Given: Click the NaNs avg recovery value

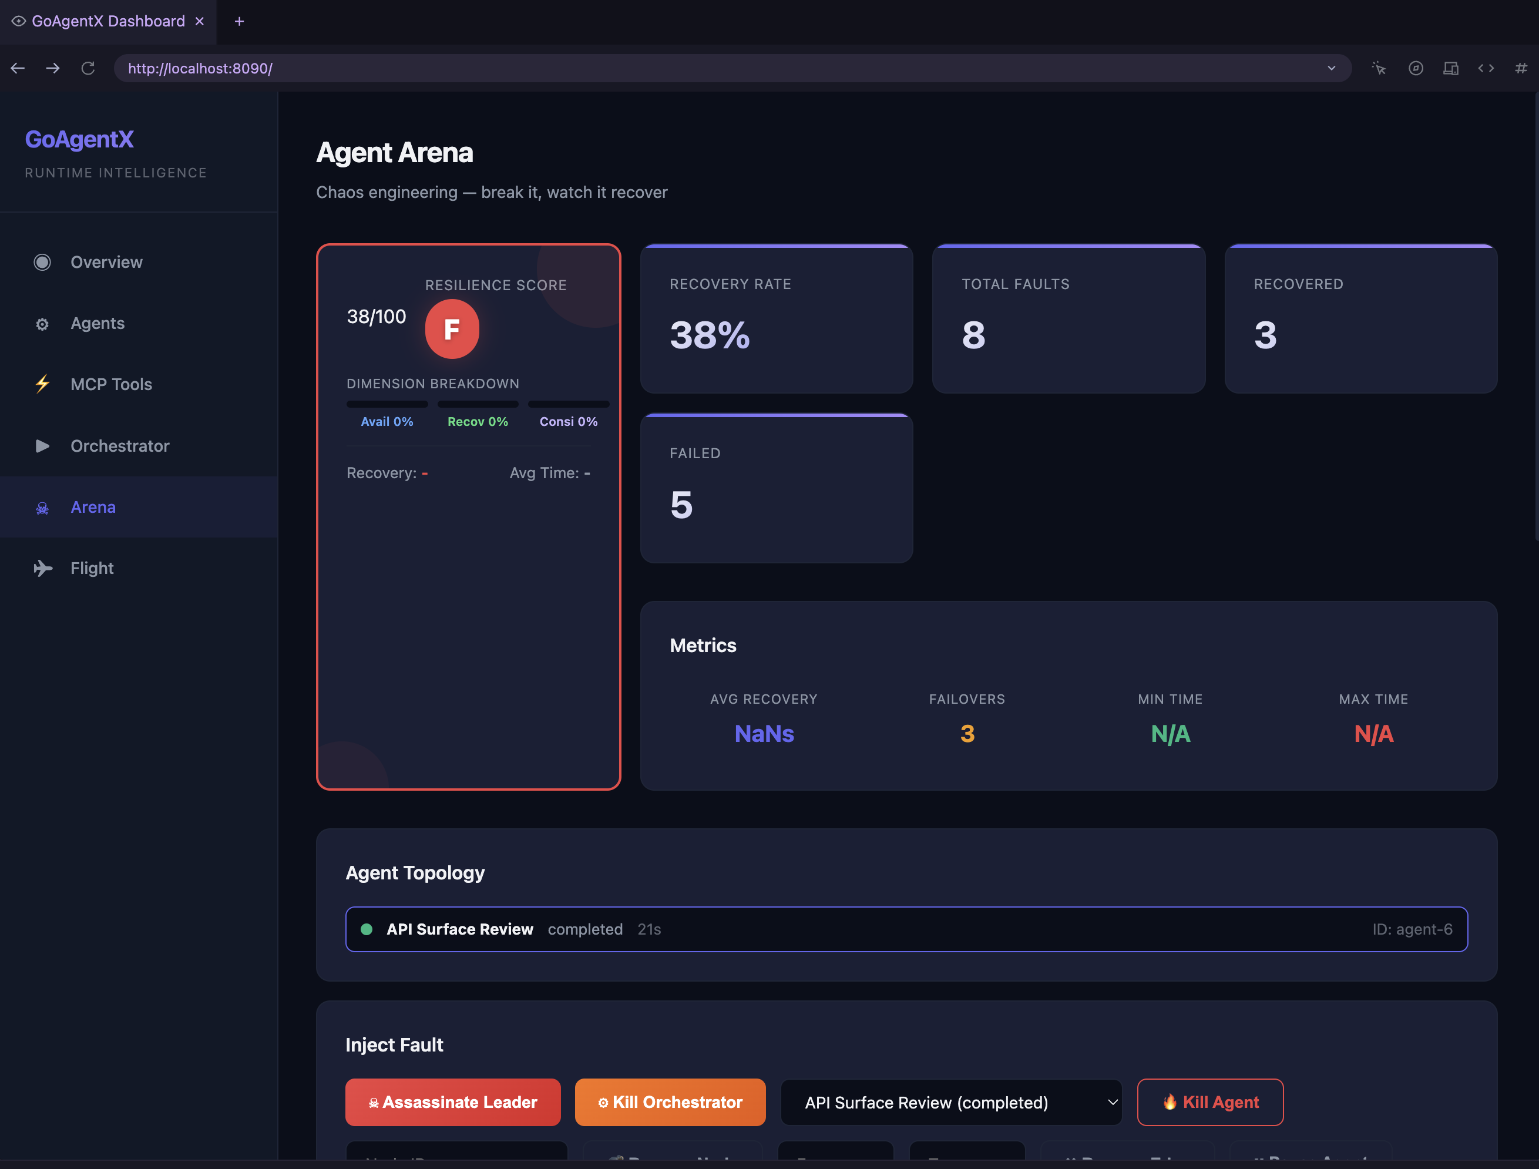Looking at the screenshot, I should tap(764, 733).
